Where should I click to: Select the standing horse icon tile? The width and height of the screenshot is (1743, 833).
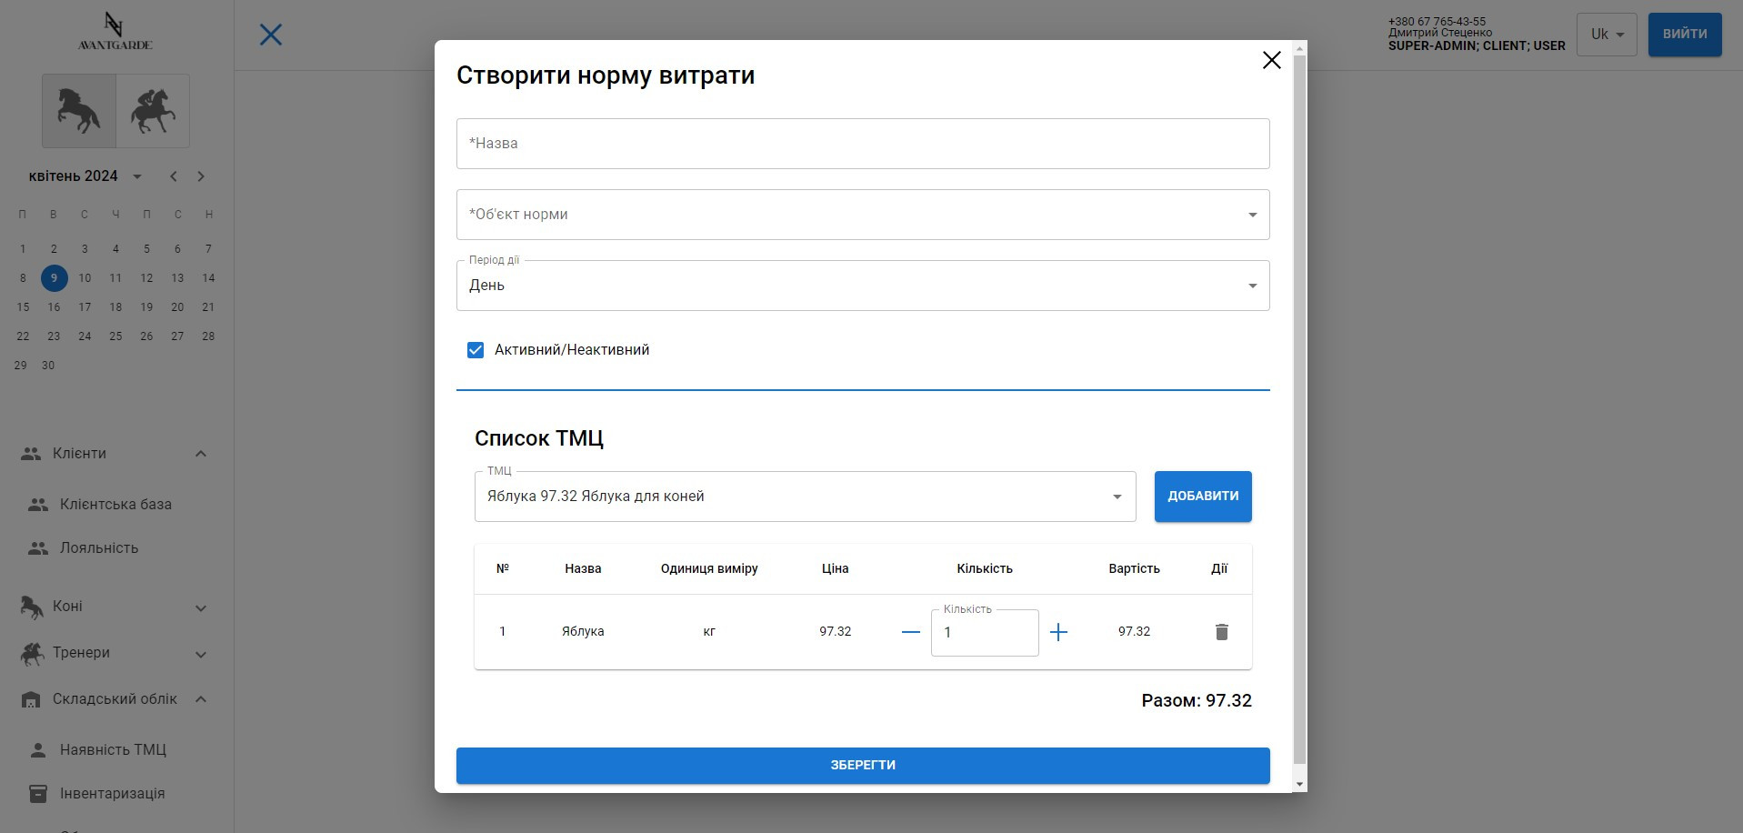79,111
